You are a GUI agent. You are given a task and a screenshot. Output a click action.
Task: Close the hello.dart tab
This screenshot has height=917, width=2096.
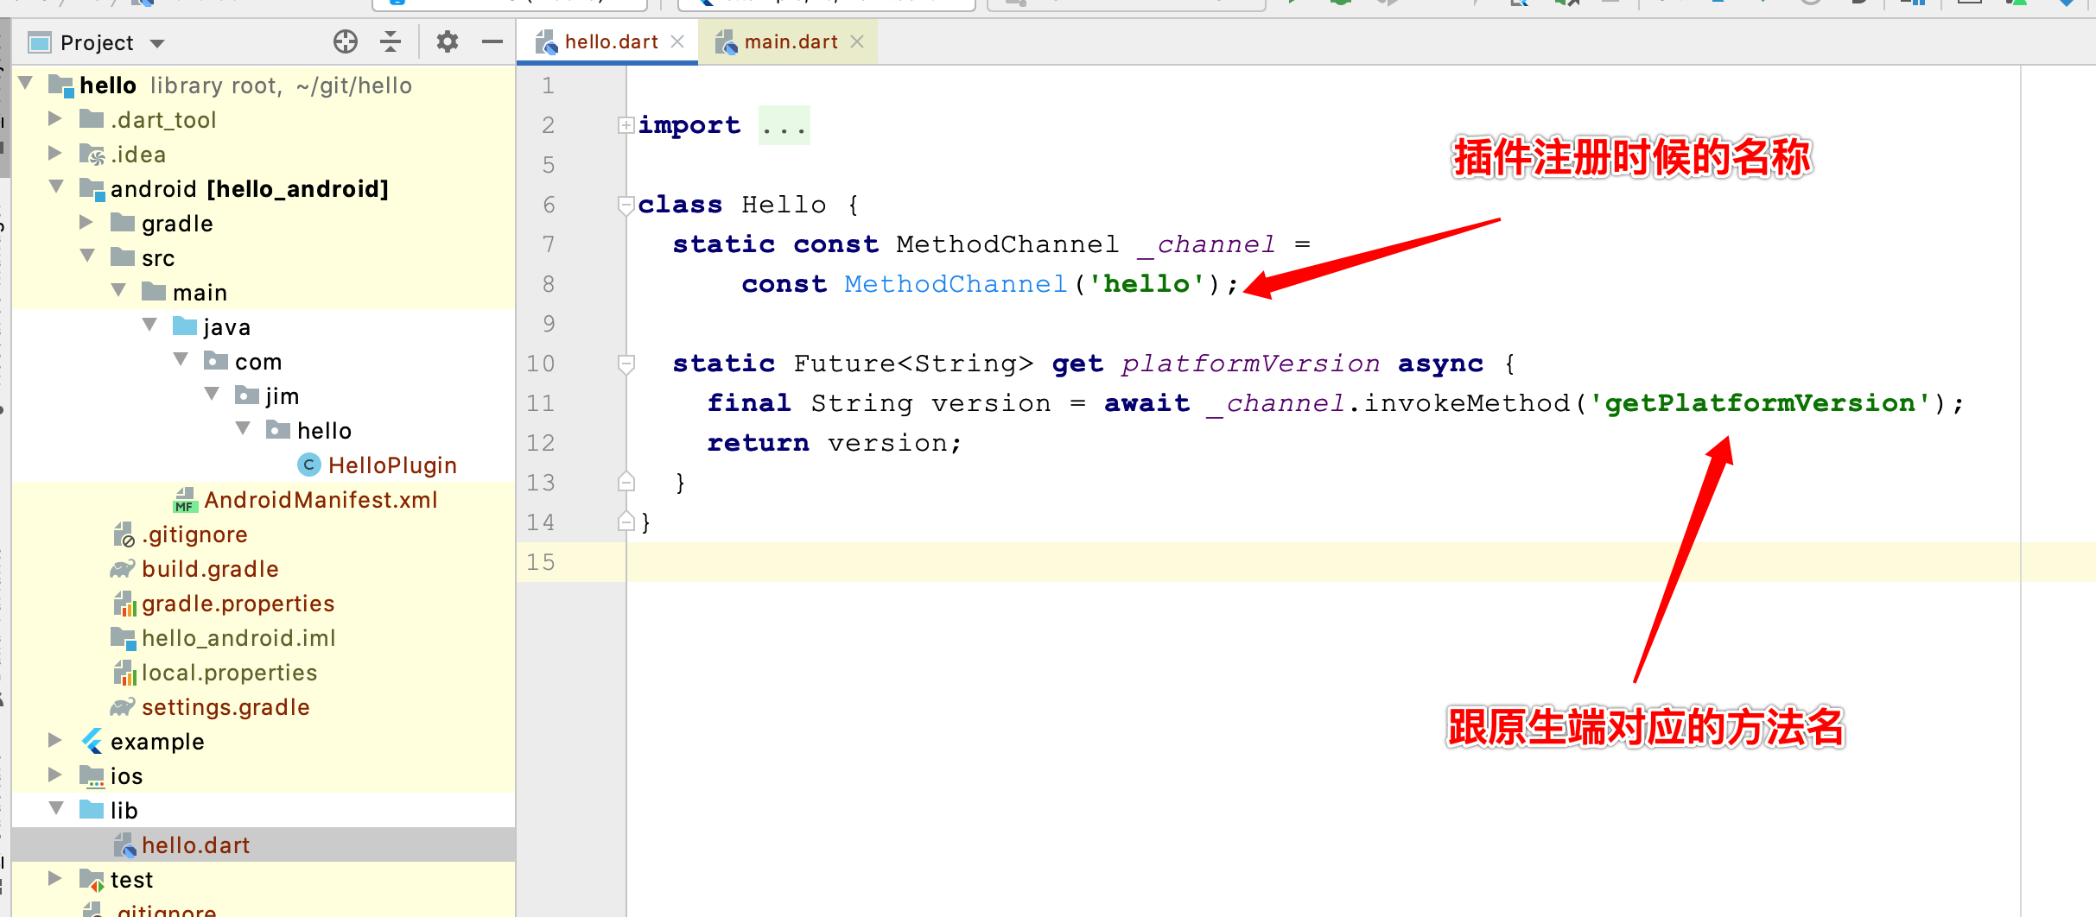(678, 41)
